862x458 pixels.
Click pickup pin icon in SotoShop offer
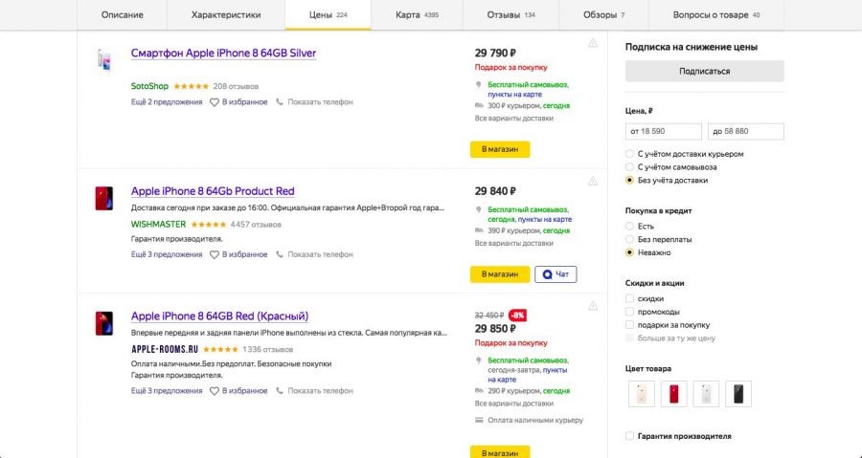478,85
